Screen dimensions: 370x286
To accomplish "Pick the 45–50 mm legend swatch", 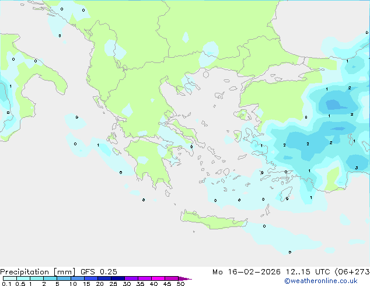I will pyautogui.click(x=172, y=278).
